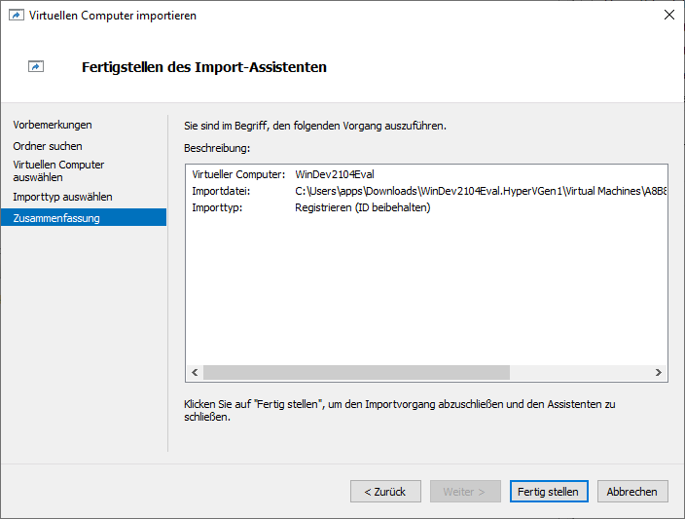
Task: Click the horizontal scrollbar thumb in description box
Action: tap(355, 373)
